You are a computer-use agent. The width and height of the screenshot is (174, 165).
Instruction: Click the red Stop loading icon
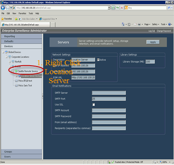pyautogui.click(x=122, y=8)
